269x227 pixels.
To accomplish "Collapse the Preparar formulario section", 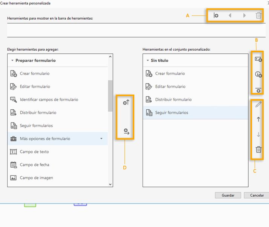I will [12, 61].
